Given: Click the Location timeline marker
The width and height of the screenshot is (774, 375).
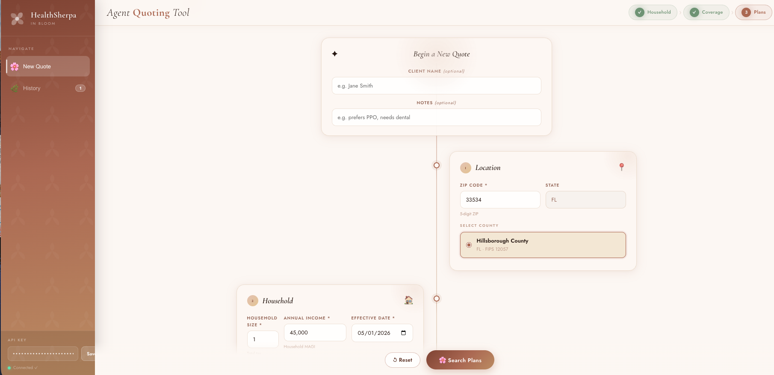Looking at the screenshot, I should [437, 165].
